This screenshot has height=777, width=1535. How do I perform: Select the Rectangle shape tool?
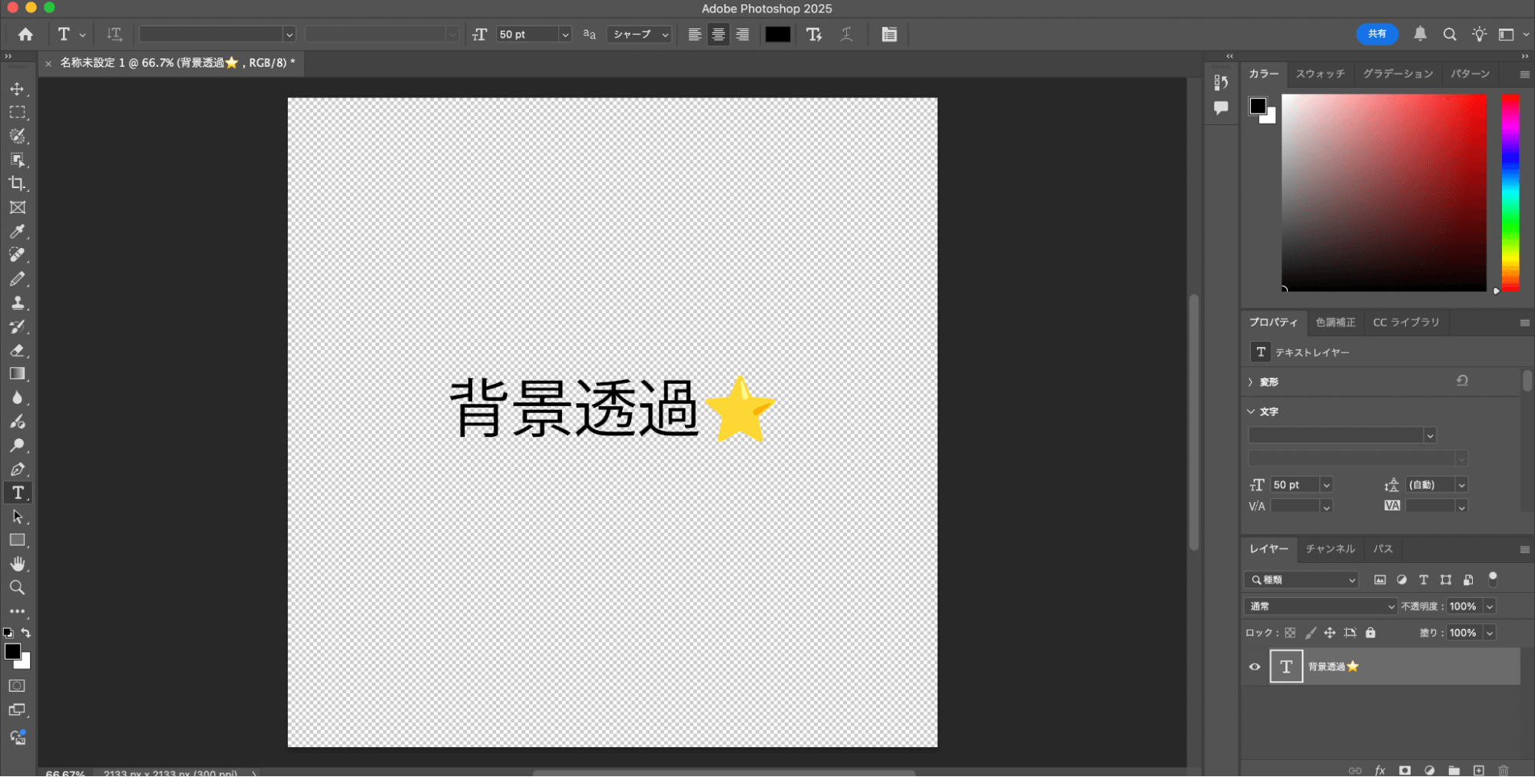point(17,541)
